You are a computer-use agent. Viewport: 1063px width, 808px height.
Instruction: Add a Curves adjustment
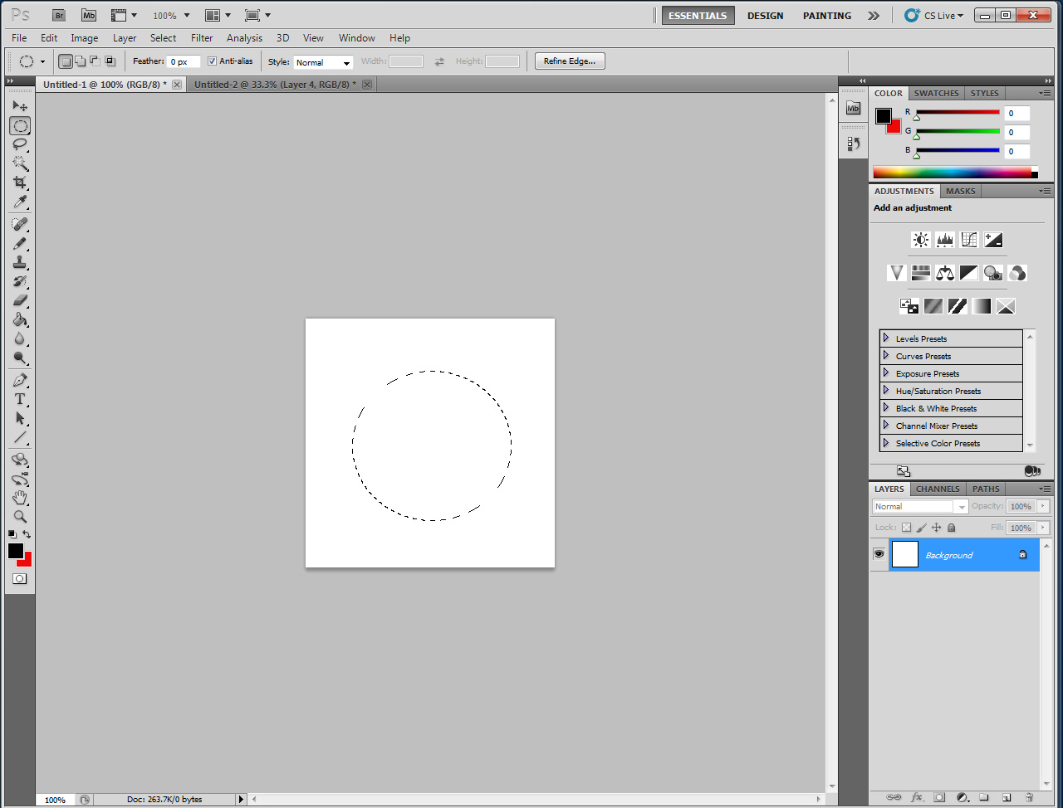click(x=969, y=240)
